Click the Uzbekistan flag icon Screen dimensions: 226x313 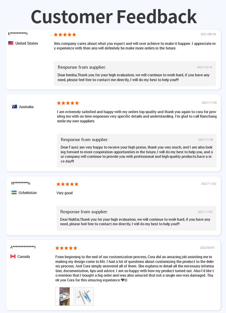(x=14, y=192)
